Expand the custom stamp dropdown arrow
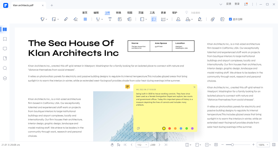The width and height of the screenshot is (278, 148). 192,19
